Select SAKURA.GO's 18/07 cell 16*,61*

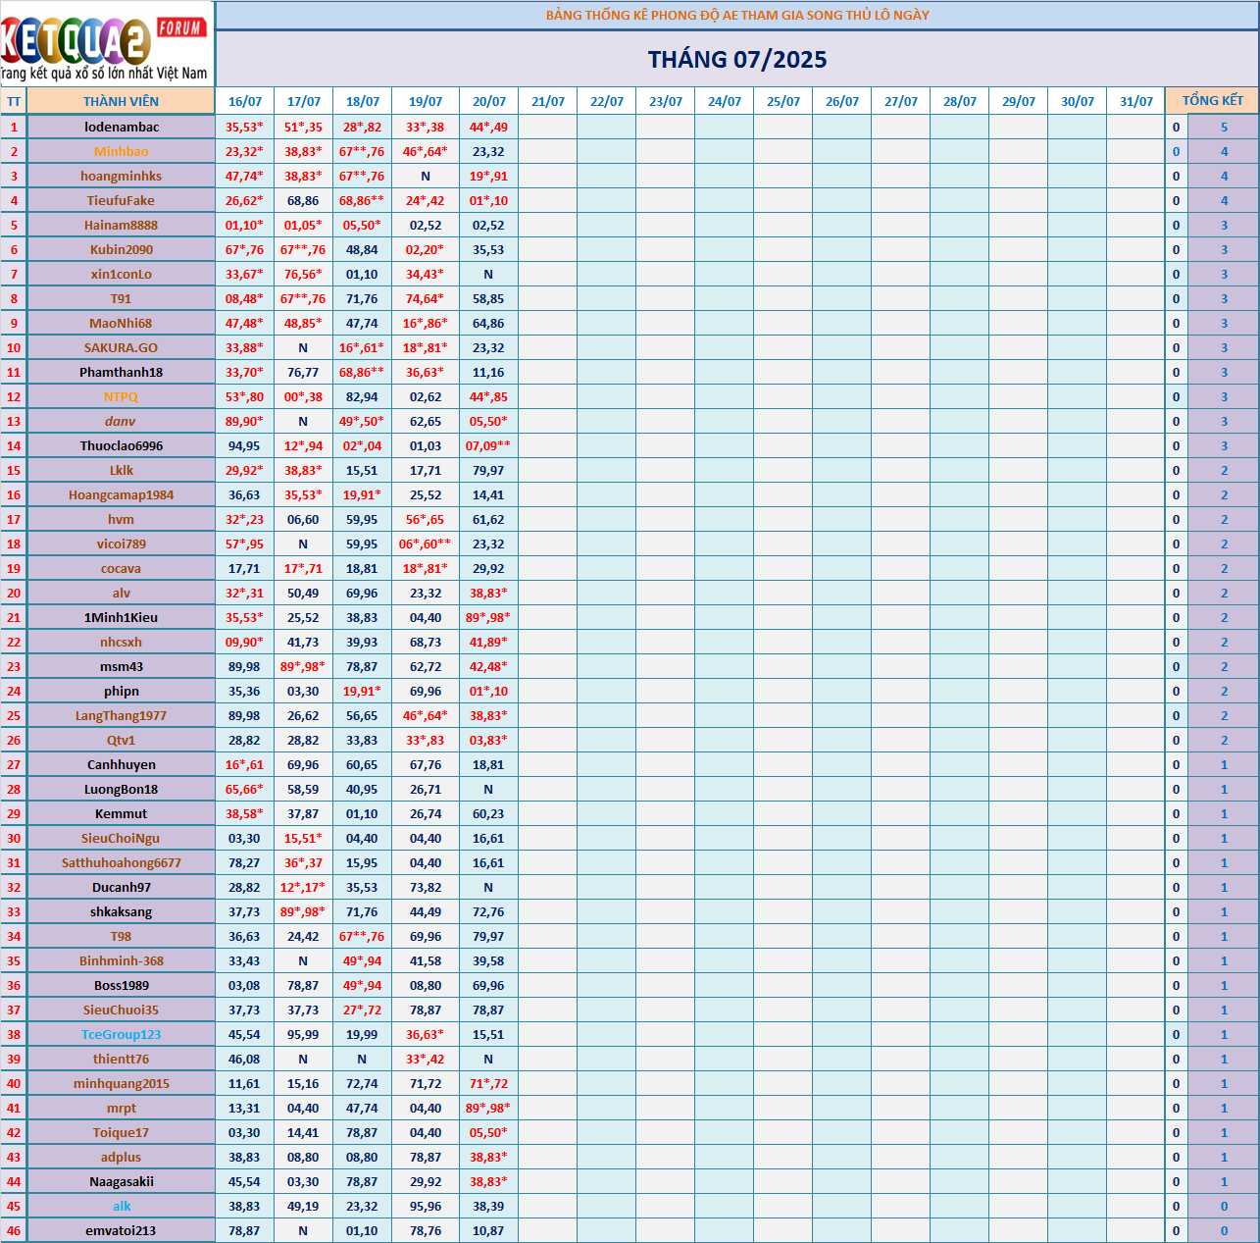(x=362, y=347)
